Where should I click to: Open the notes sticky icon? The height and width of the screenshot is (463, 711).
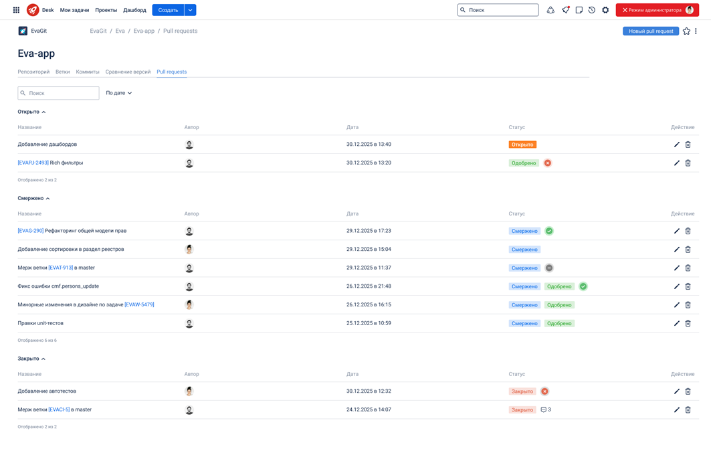[579, 10]
